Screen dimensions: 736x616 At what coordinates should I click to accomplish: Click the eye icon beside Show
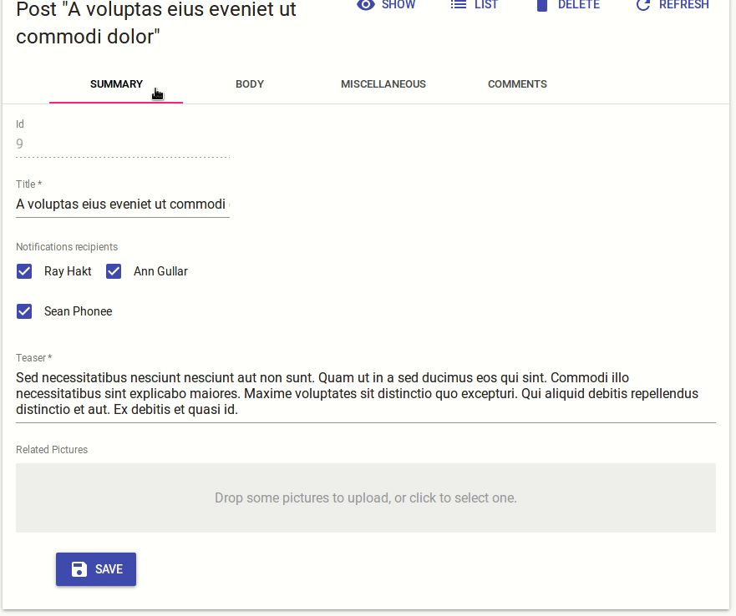[366, 5]
